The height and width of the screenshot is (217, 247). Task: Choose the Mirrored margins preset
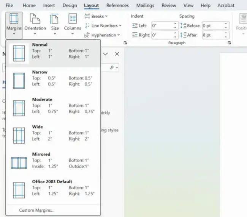pyautogui.click(x=53, y=163)
